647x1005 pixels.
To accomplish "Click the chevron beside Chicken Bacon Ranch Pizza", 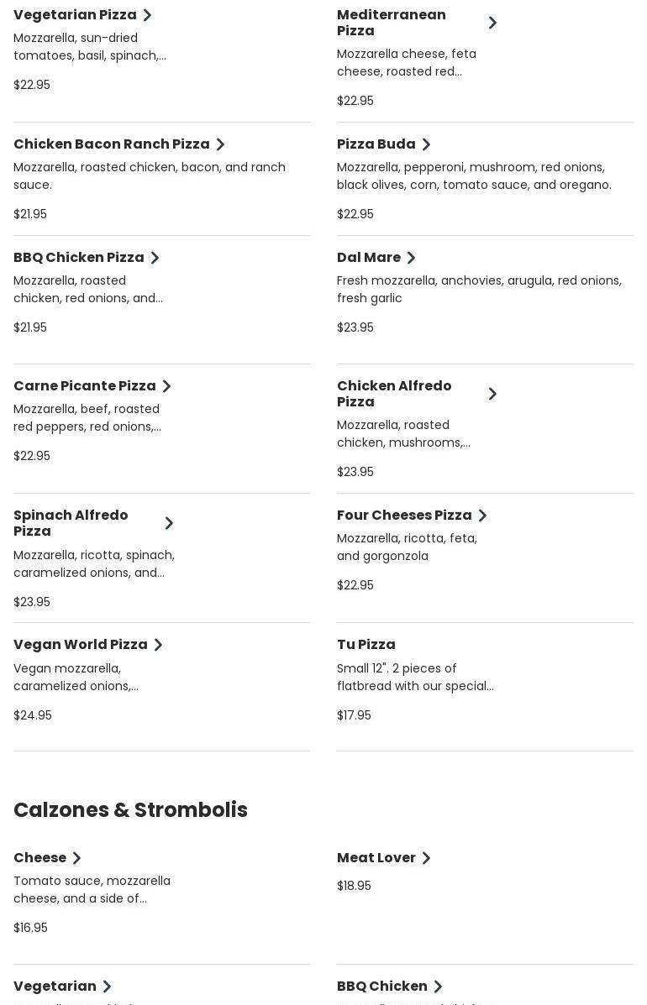I will pyautogui.click(x=220, y=144).
